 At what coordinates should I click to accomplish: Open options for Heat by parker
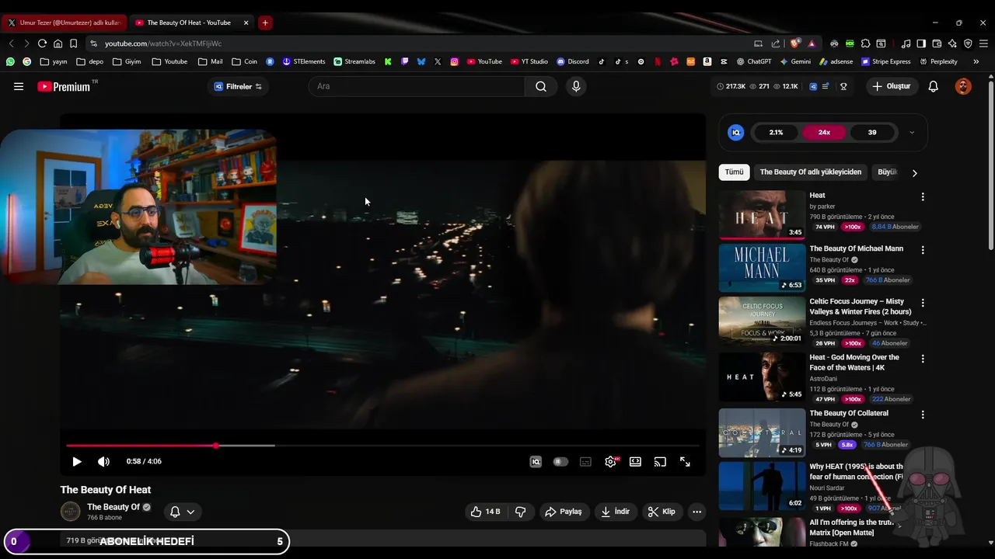coord(923,197)
